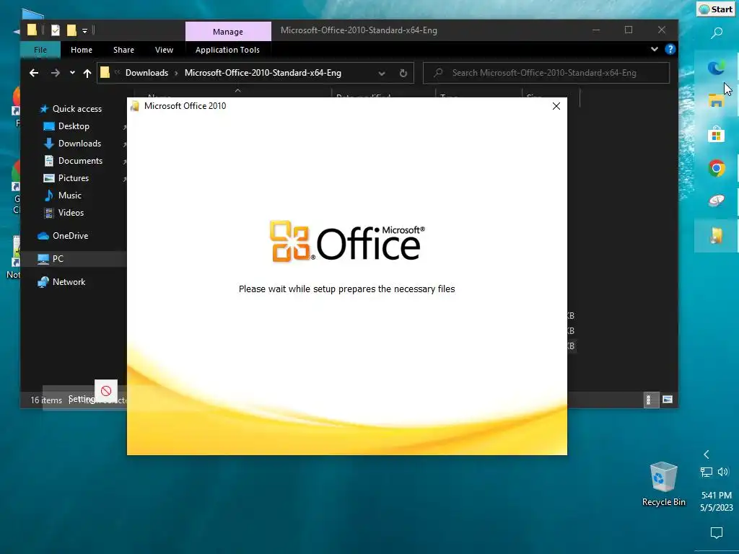Open the taskbar Search icon
739x554 pixels.
[717, 33]
